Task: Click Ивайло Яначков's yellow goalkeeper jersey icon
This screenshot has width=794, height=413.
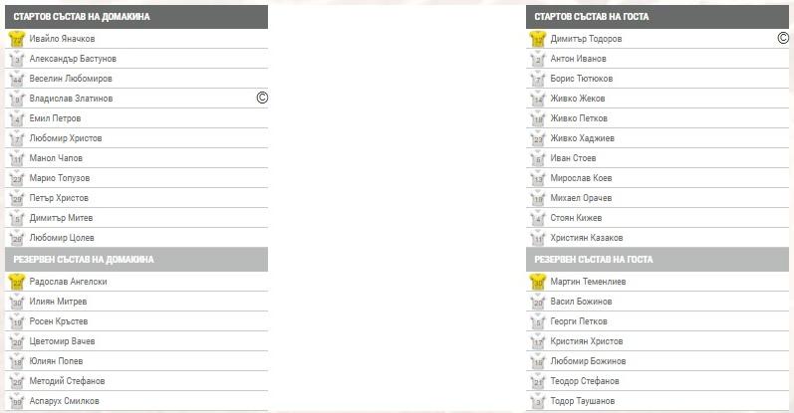Action: pos(16,39)
